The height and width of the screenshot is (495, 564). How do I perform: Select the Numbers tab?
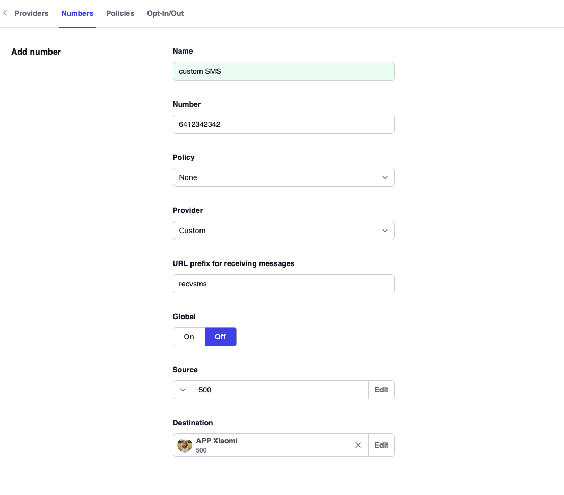[77, 13]
